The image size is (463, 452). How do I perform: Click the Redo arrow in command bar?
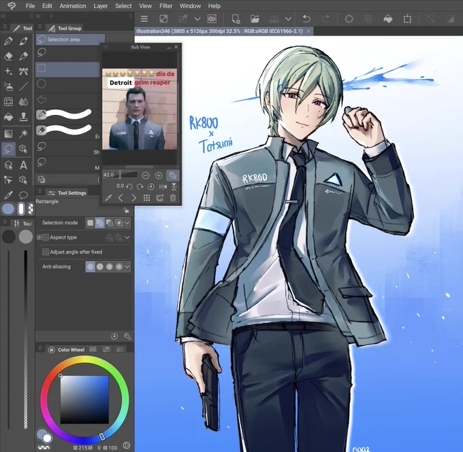click(325, 19)
